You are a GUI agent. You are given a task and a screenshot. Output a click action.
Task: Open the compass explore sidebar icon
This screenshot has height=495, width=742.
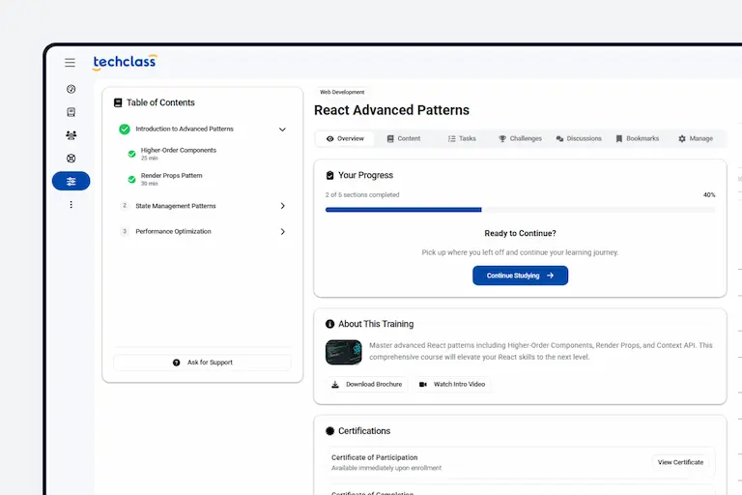tap(71, 89)
